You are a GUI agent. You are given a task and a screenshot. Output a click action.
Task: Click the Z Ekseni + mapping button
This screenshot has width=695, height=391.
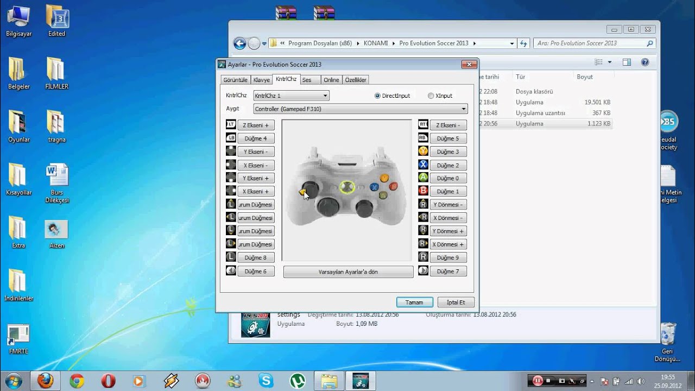tap(256, 125)
